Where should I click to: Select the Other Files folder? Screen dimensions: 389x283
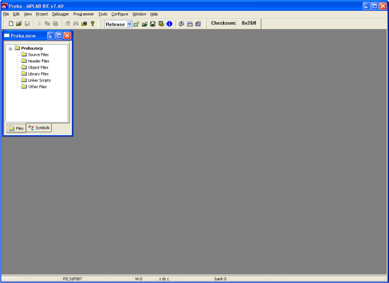coord(37,87)
